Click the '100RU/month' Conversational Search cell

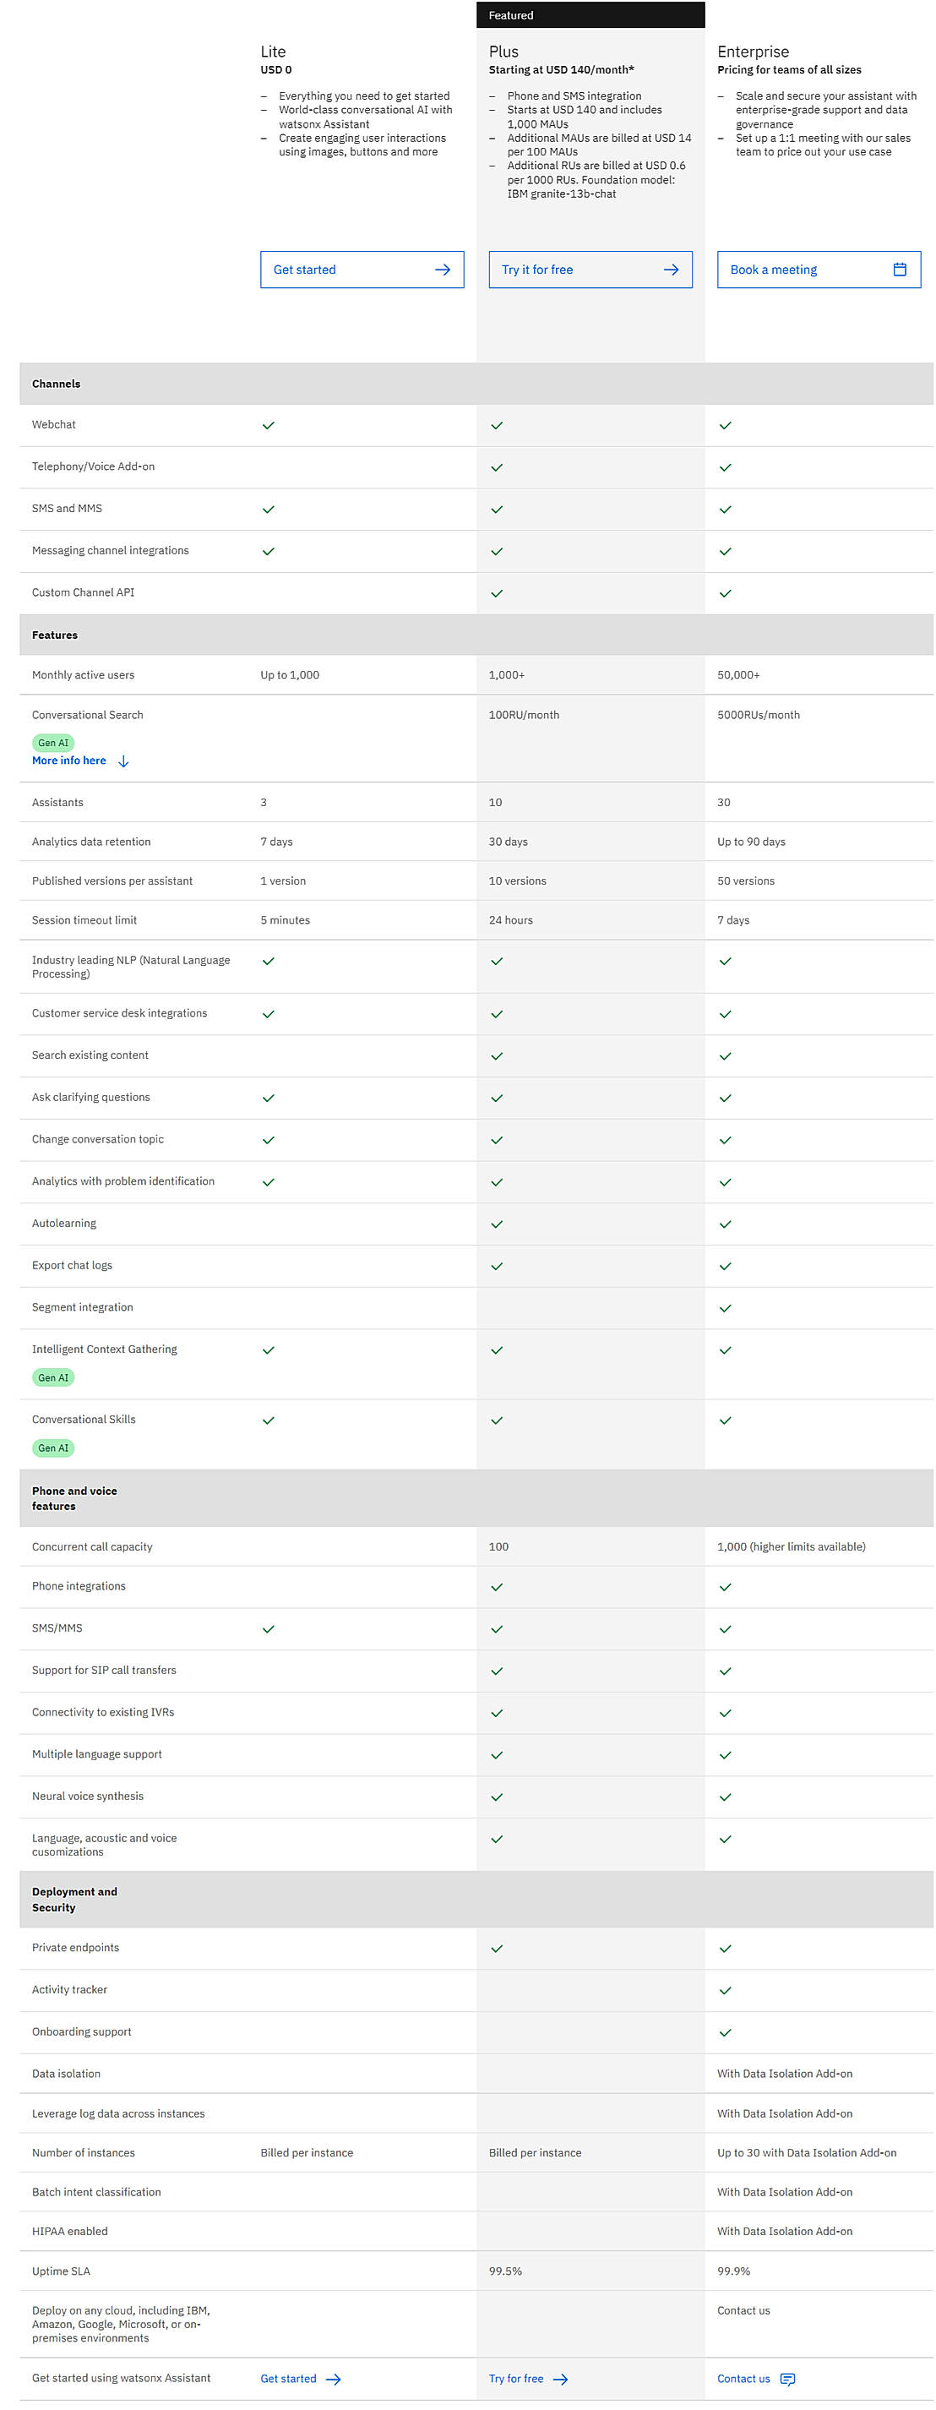524,716
